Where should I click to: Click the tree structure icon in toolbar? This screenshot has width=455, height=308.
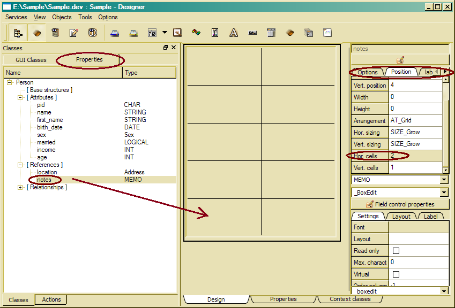pos(18,33)
